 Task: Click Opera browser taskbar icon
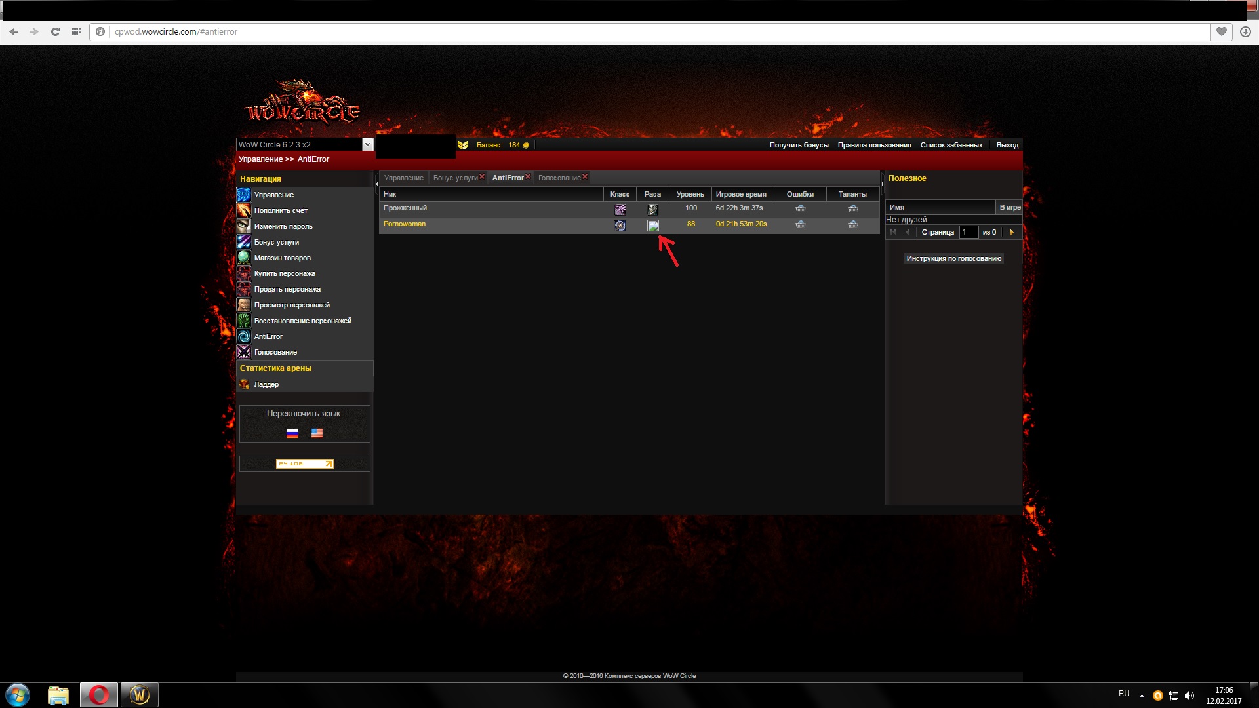(x=99, y=695)
